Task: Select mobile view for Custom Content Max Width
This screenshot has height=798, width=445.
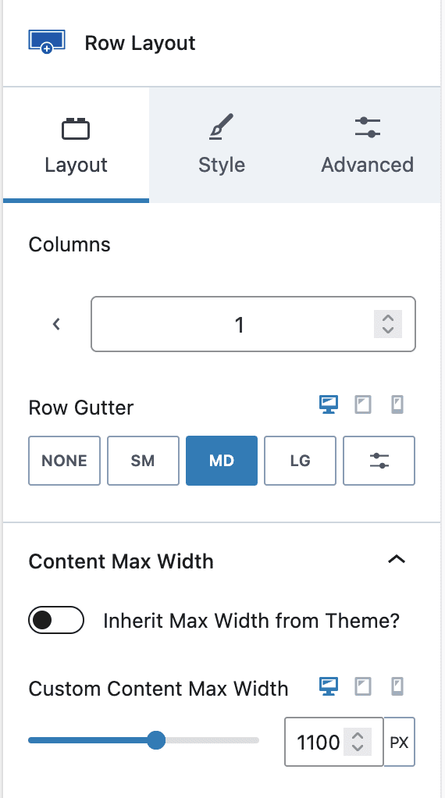Action: pos(397,686)
